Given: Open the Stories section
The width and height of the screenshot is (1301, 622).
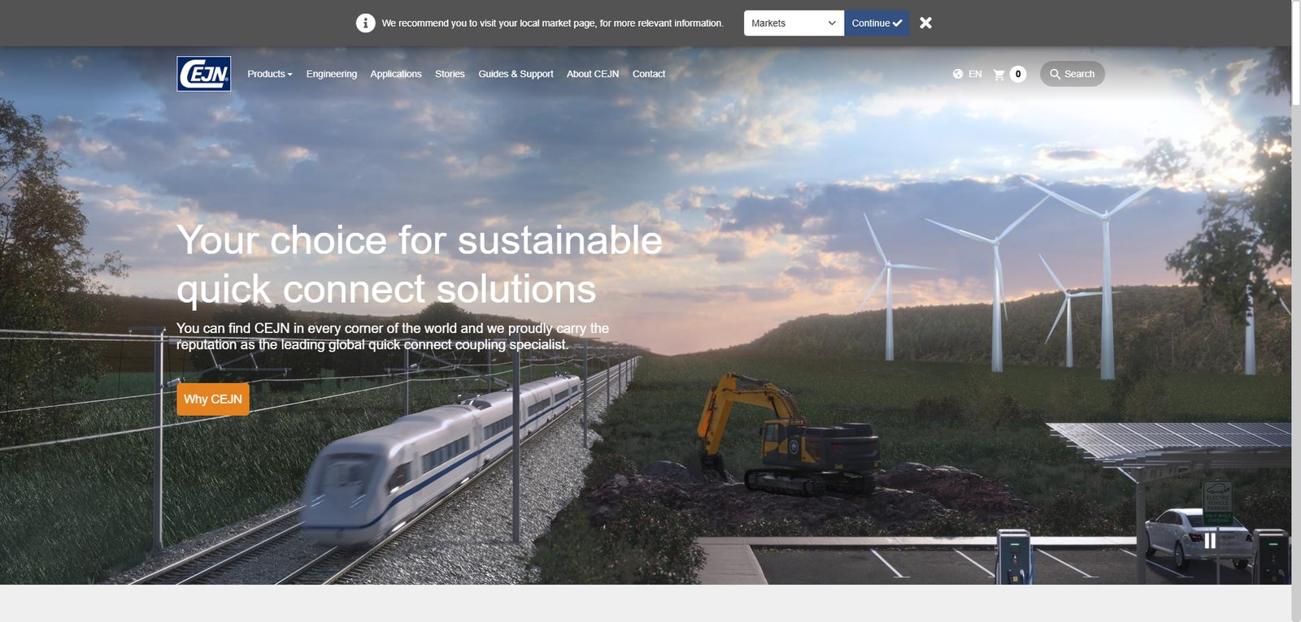Looking at the screenshot, I should (450, 74).
